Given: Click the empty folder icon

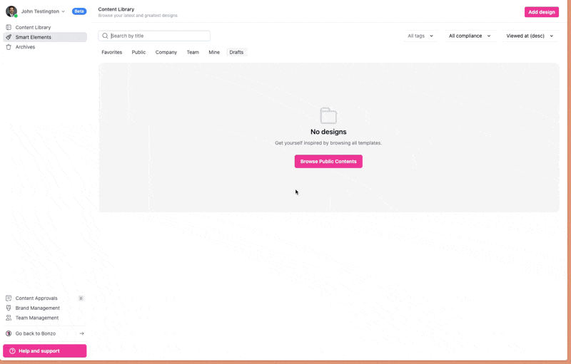Looking at the screenshot, I should (328, 116).
